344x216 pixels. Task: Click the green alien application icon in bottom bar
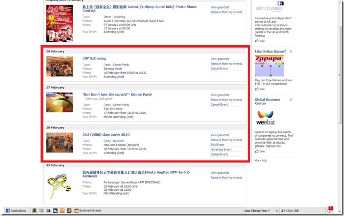click(34, 211)
